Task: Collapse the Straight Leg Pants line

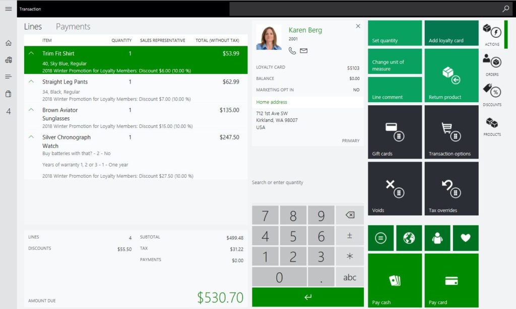Action: [x=32, y=82]
